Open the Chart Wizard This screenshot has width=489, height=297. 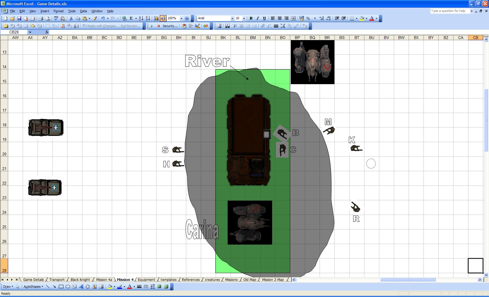pyautogui.click(x=156, y=18)
